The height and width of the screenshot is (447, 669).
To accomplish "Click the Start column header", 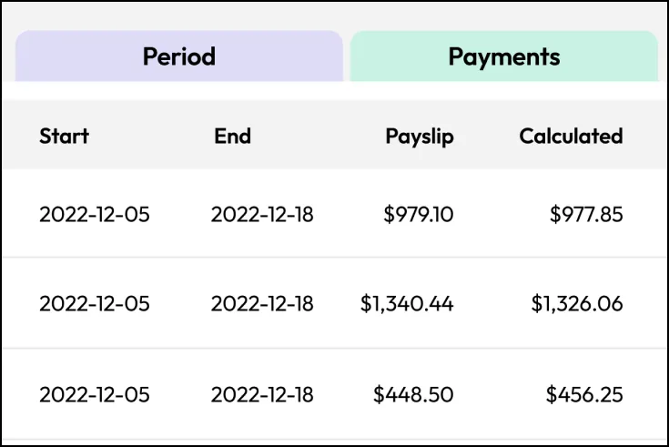I will click(x=64, y=137).
